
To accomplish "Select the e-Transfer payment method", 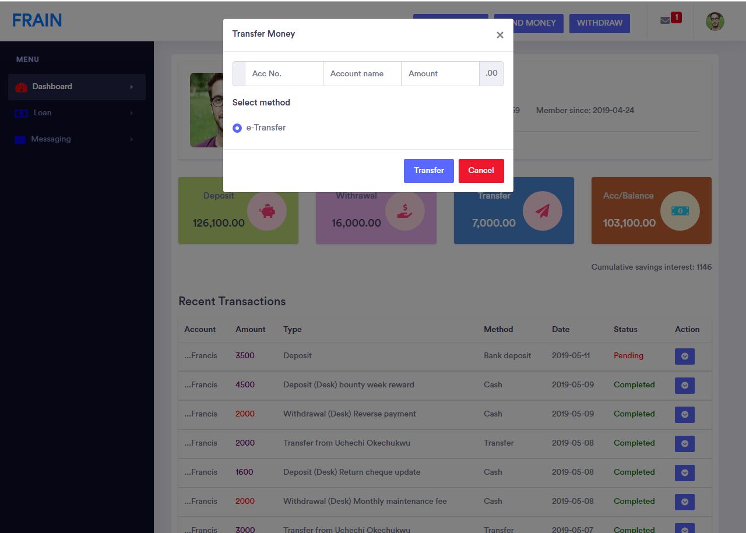I will coord(237,128).
